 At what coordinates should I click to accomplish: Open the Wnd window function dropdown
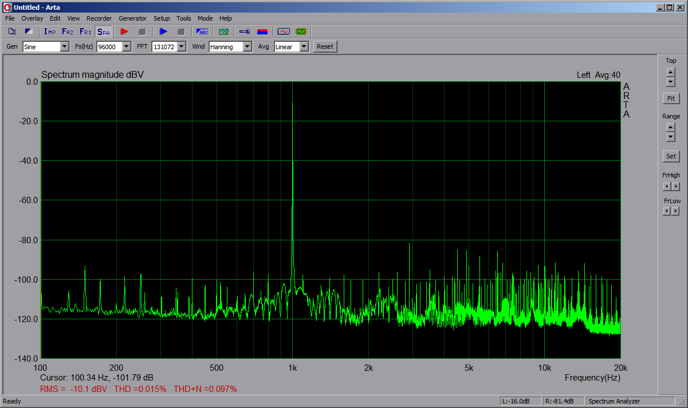247,47
